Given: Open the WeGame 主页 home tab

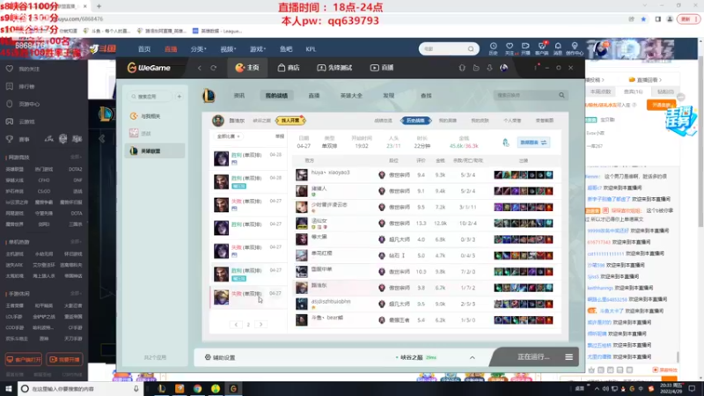Looking at the screenshot, I should tap(247, 68).
